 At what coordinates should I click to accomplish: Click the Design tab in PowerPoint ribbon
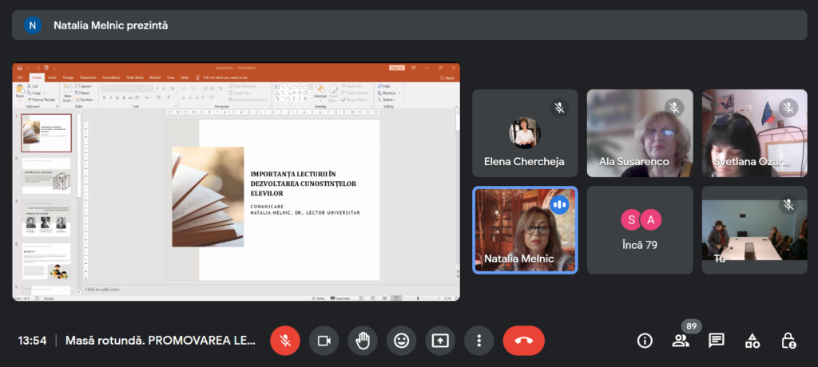tap(68, 77)
